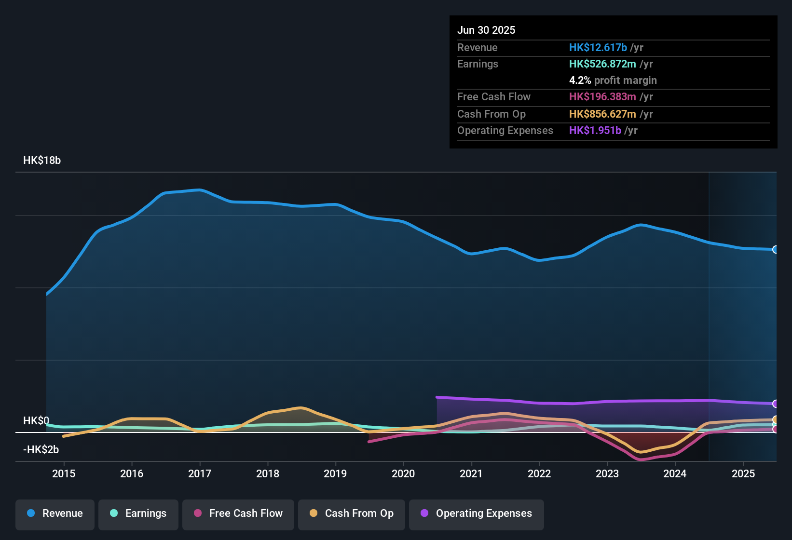
Task: Toggle the Earnings legend item off
Action: (138, 513)
